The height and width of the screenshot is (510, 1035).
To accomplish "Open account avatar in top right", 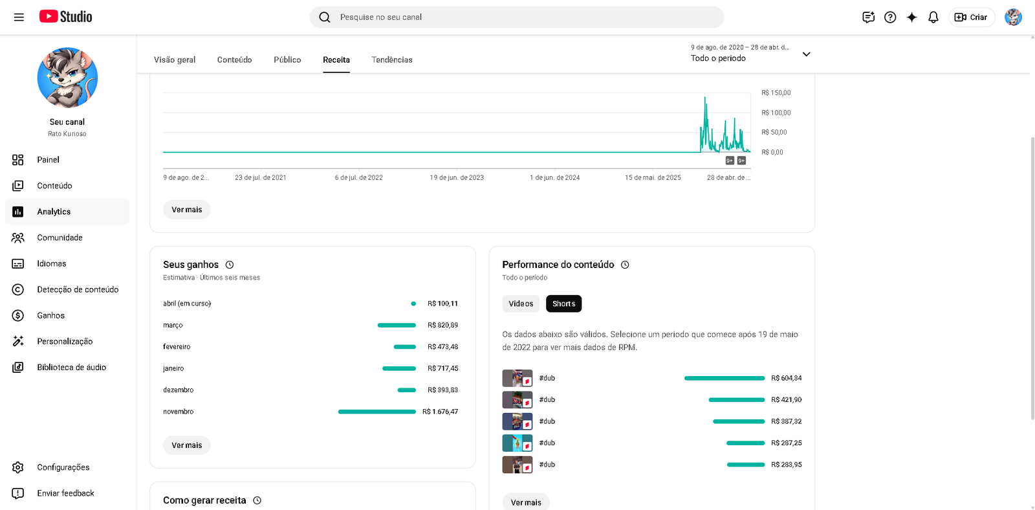I will pyautogui.click(x=1012, y=17).
